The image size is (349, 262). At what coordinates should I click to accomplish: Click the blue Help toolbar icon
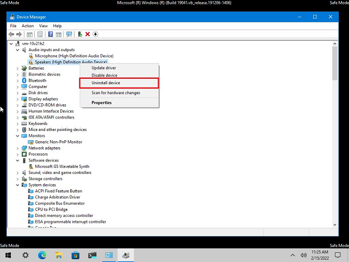pyautogui.click(x=51, y=34)
